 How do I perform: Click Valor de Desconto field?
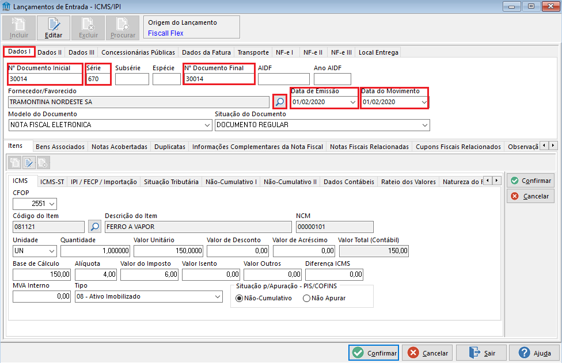click(x=238, y=251)
